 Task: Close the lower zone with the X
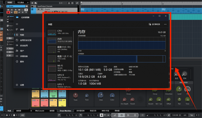[x=31, y=111]
